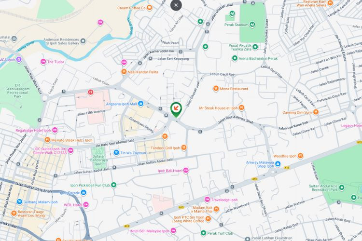Click the Perak Turf Club label
Screen dimensions: 362x241
[x=220, y=233]
